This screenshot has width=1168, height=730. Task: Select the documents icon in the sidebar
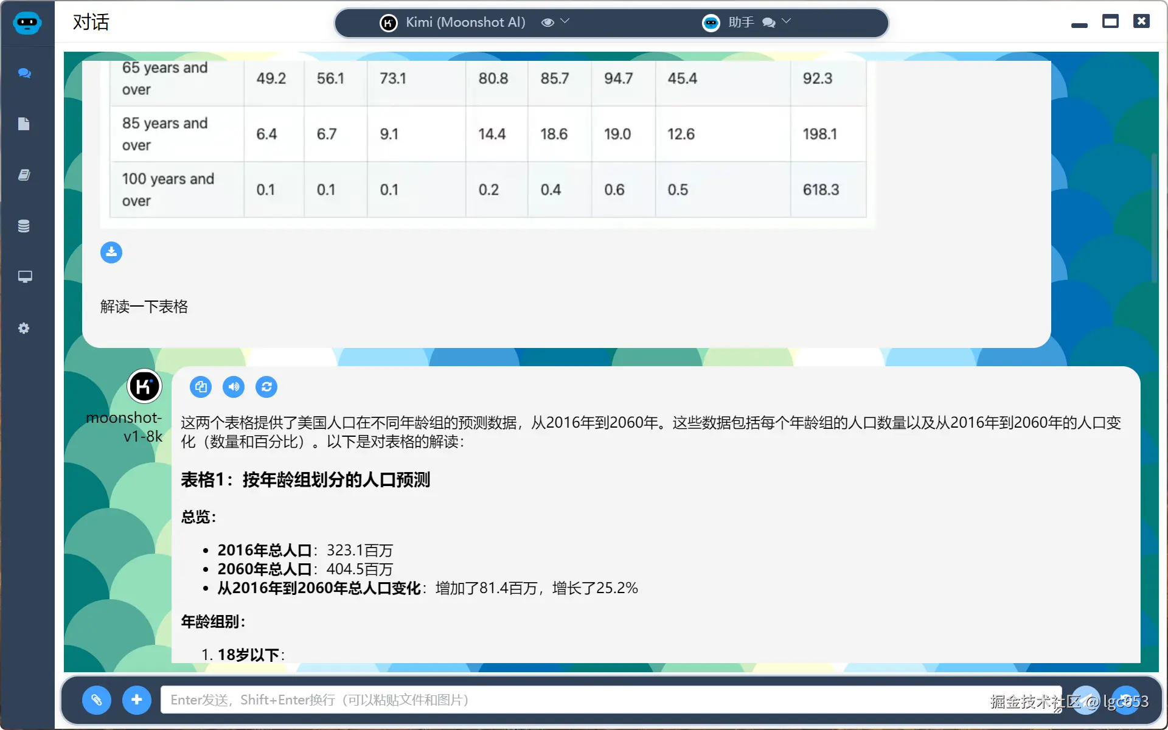(24, 123)
